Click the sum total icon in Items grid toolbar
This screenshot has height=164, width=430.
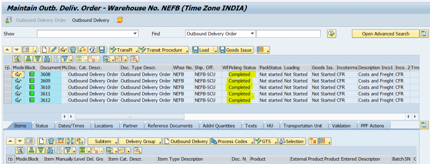point(83,150)
